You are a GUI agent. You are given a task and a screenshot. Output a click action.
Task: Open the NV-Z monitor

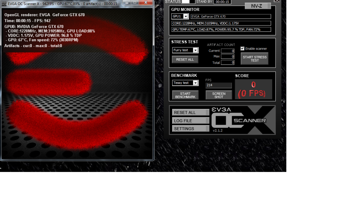(258, 6)
